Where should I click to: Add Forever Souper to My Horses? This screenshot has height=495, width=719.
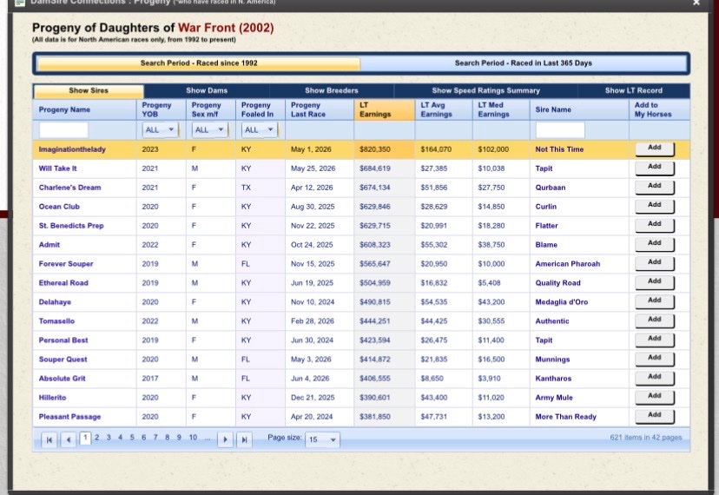click(x=655, y=264)
